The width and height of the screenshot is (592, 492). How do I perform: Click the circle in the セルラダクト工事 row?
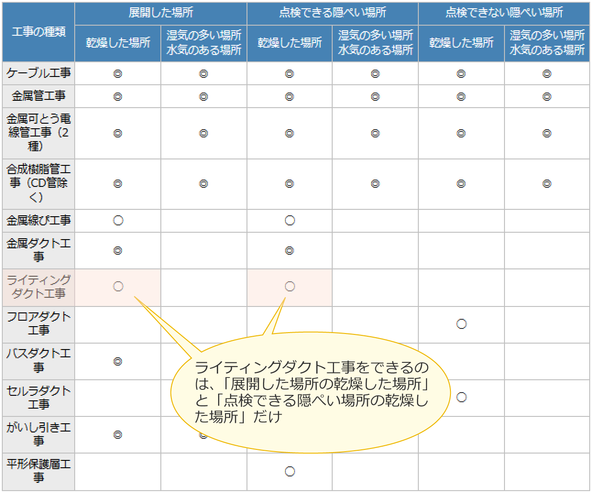(461, 397)
